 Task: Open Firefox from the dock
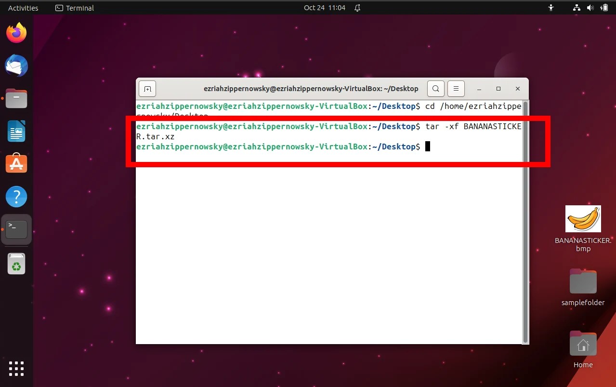tap(16, 32)
